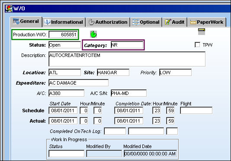Enable the TPW checkbox
The height and width of the screenshot is (161, 231).
[x=197, y=45]
